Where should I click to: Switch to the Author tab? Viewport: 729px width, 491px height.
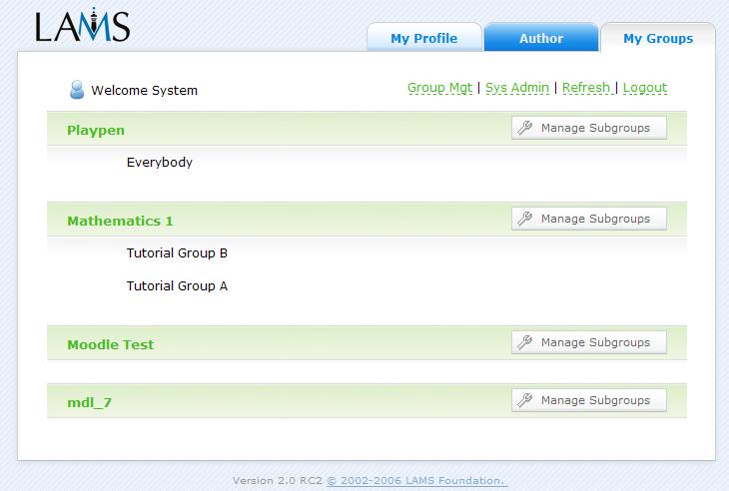pos(541,39)
